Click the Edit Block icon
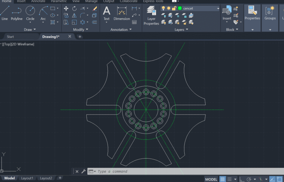The height and width of the screenshot is (182, 284). (x=236, y=15)
